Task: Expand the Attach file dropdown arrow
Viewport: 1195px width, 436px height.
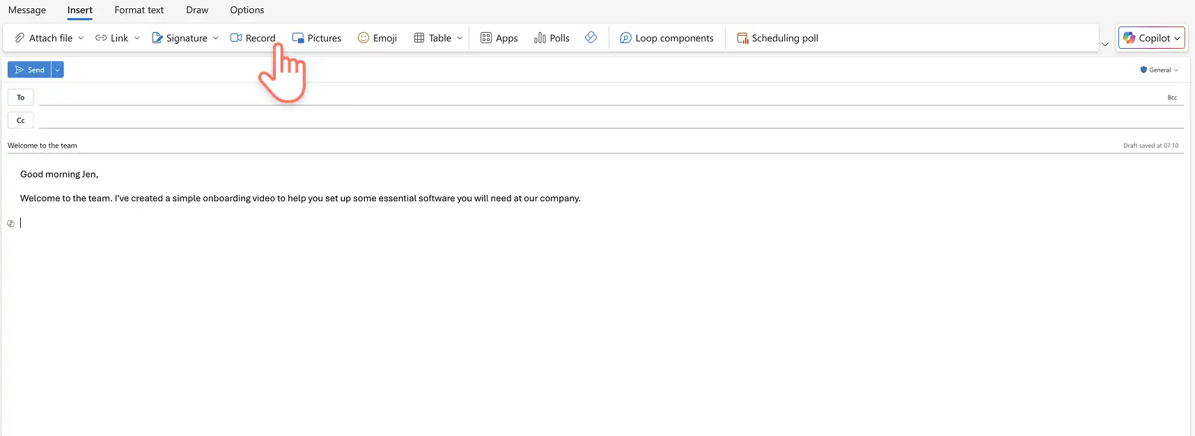Action: [x=81, y=38]
